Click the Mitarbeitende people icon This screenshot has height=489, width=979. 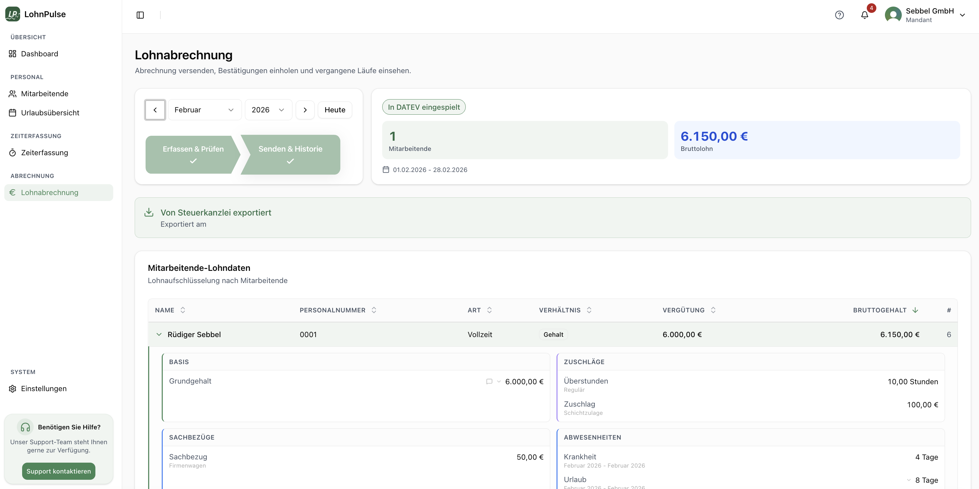13,94
